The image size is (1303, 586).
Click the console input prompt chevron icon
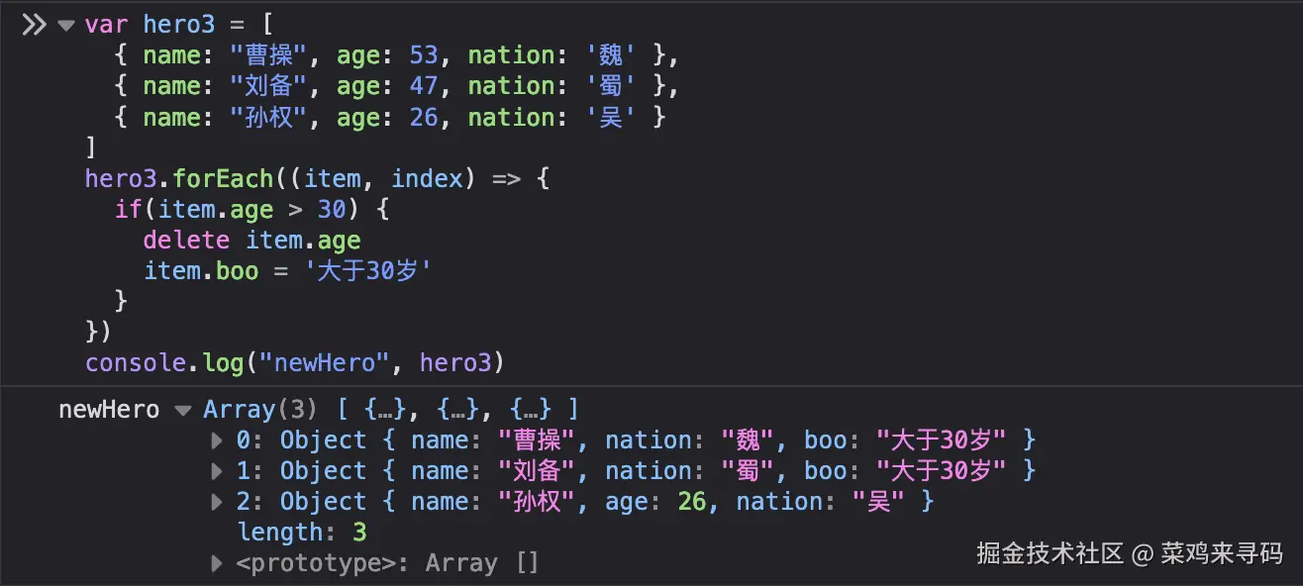[x=33, y=24]
